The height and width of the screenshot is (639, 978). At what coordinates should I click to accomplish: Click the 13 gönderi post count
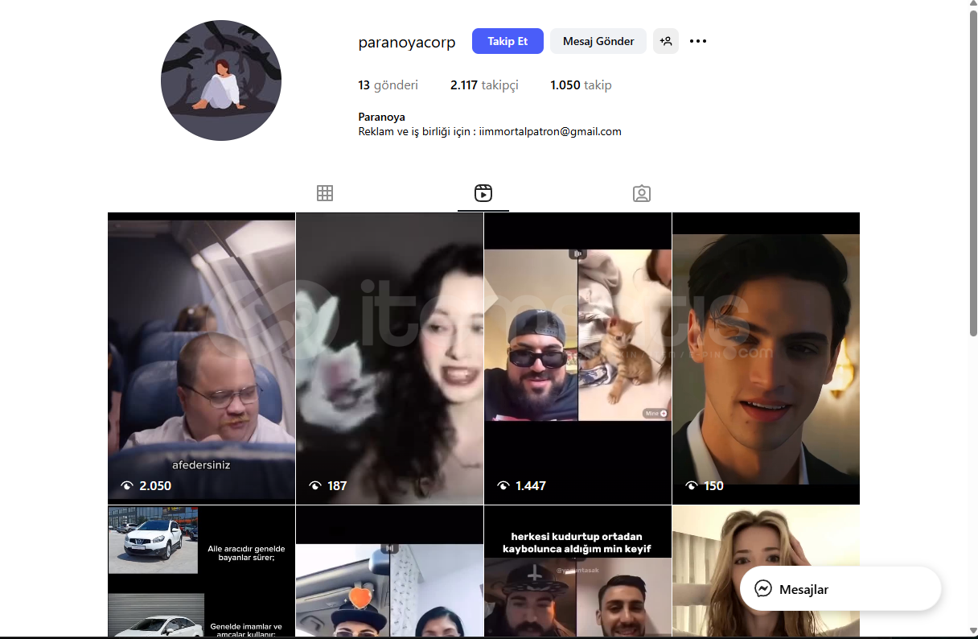point(388,85)
